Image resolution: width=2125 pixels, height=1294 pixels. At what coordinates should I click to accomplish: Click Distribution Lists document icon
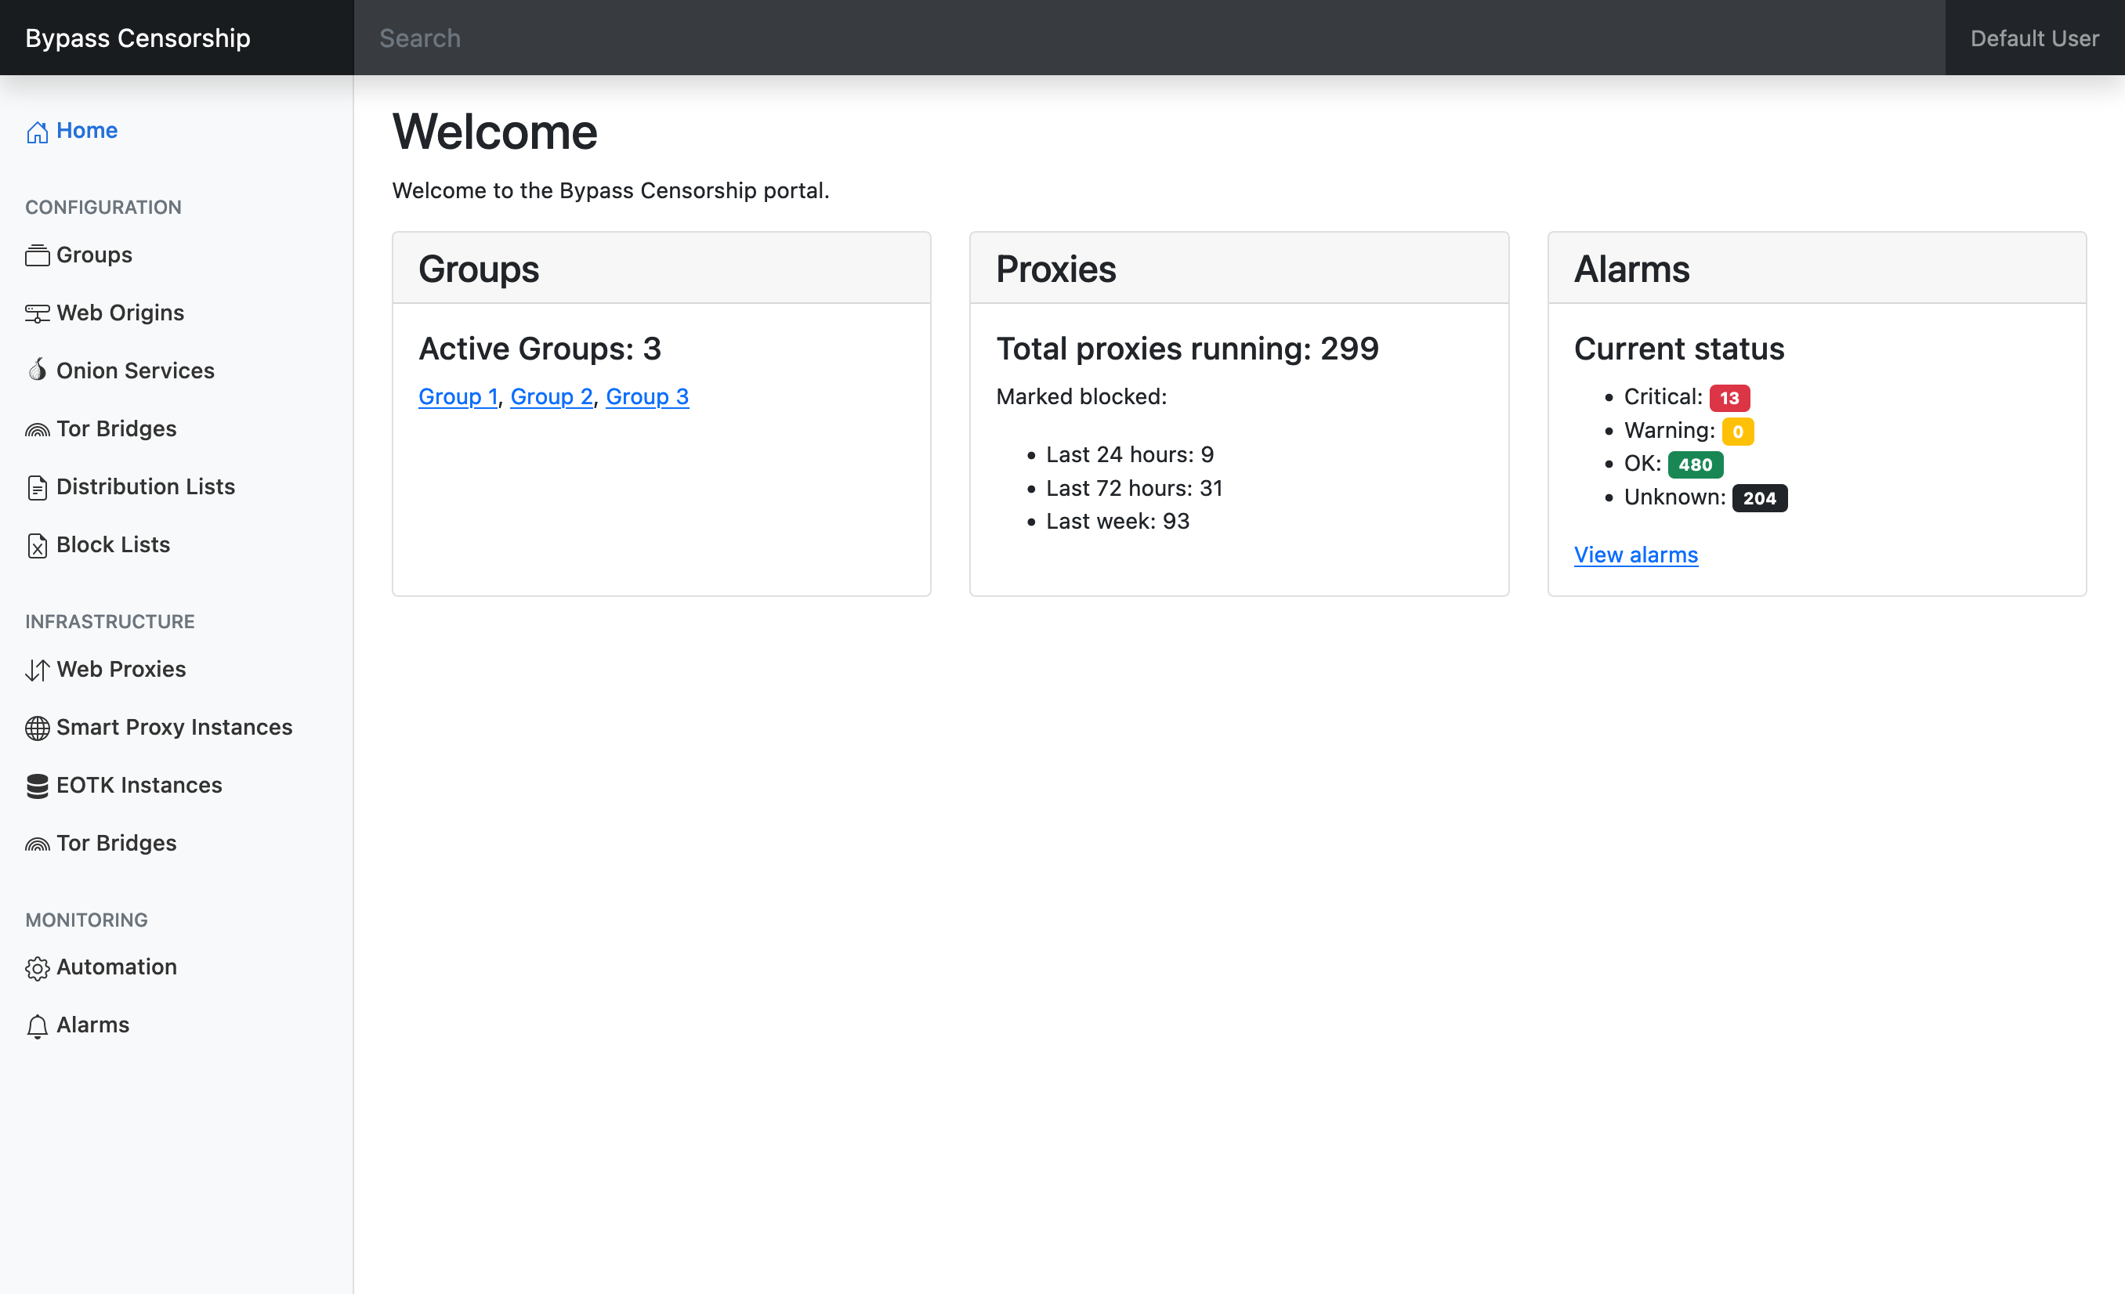(37, 488)
